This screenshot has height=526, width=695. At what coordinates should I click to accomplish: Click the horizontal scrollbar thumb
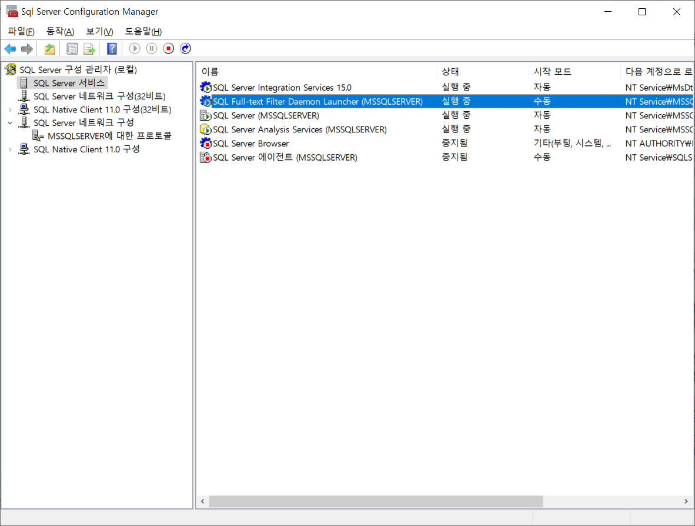click(376, 501)
